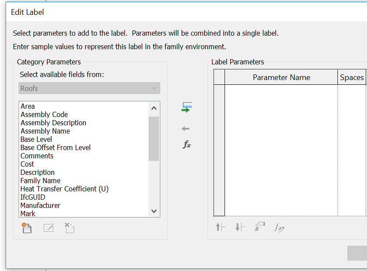
Task: Select the Manufacturer parameter
Action: pos(40,205)
